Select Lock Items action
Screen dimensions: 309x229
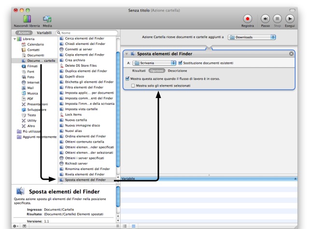click(x=73, y=114)
